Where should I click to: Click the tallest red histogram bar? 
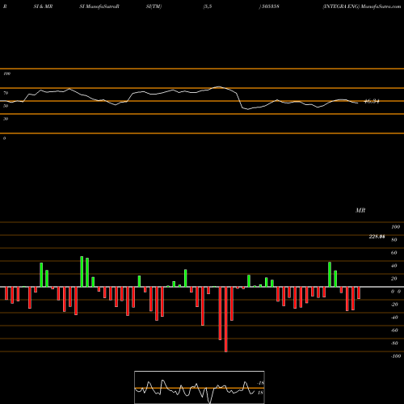[x=226, y=319]
